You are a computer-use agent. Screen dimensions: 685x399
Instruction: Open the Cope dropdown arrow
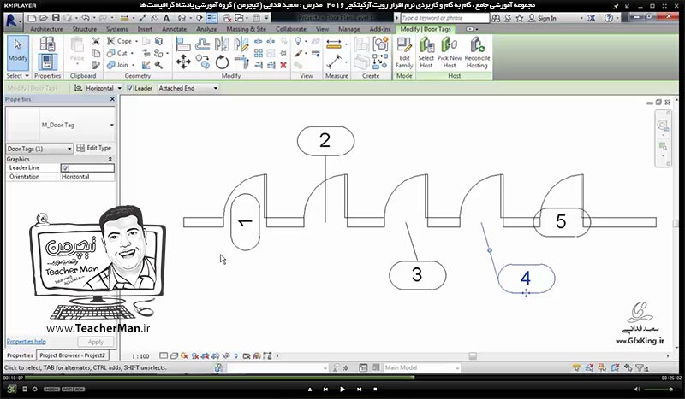tap(136, 41)
